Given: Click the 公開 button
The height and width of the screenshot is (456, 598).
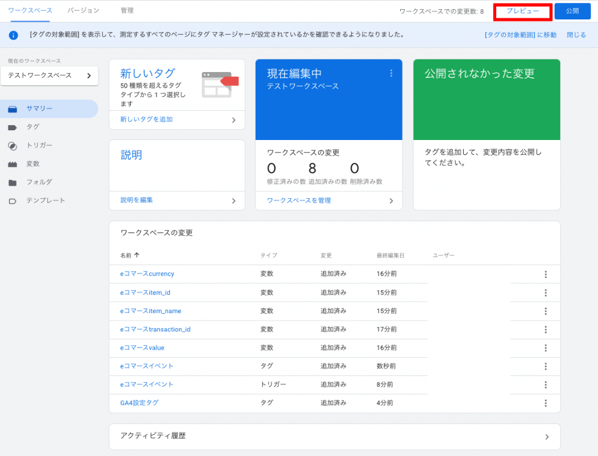Looking at the screenshot, I should (x=572, y=11).
